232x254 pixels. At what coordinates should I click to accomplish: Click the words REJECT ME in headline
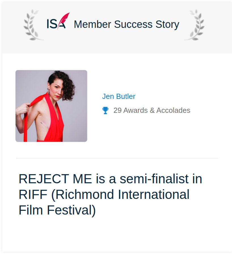pyautogui.click(x=55, y=179)
